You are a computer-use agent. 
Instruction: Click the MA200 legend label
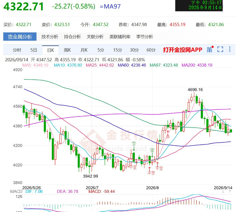tap(197, 65)
